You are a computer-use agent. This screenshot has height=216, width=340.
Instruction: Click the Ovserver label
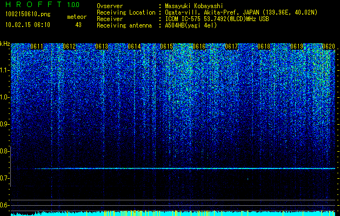click(110, 6)
